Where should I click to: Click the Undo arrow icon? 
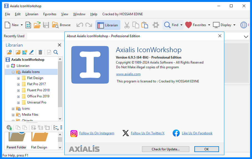coord(80,25)
